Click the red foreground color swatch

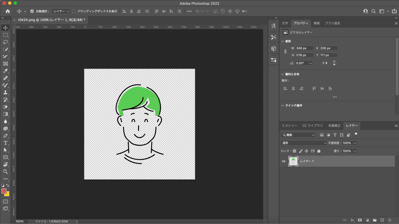(x=4, y=191)
